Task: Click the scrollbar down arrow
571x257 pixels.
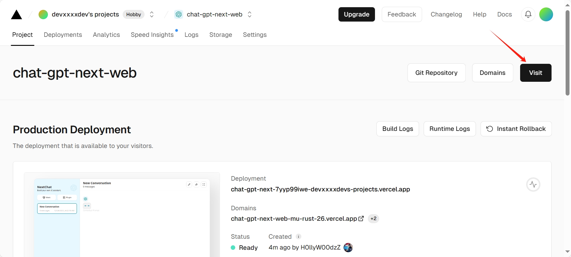Action: pos(567,252)
